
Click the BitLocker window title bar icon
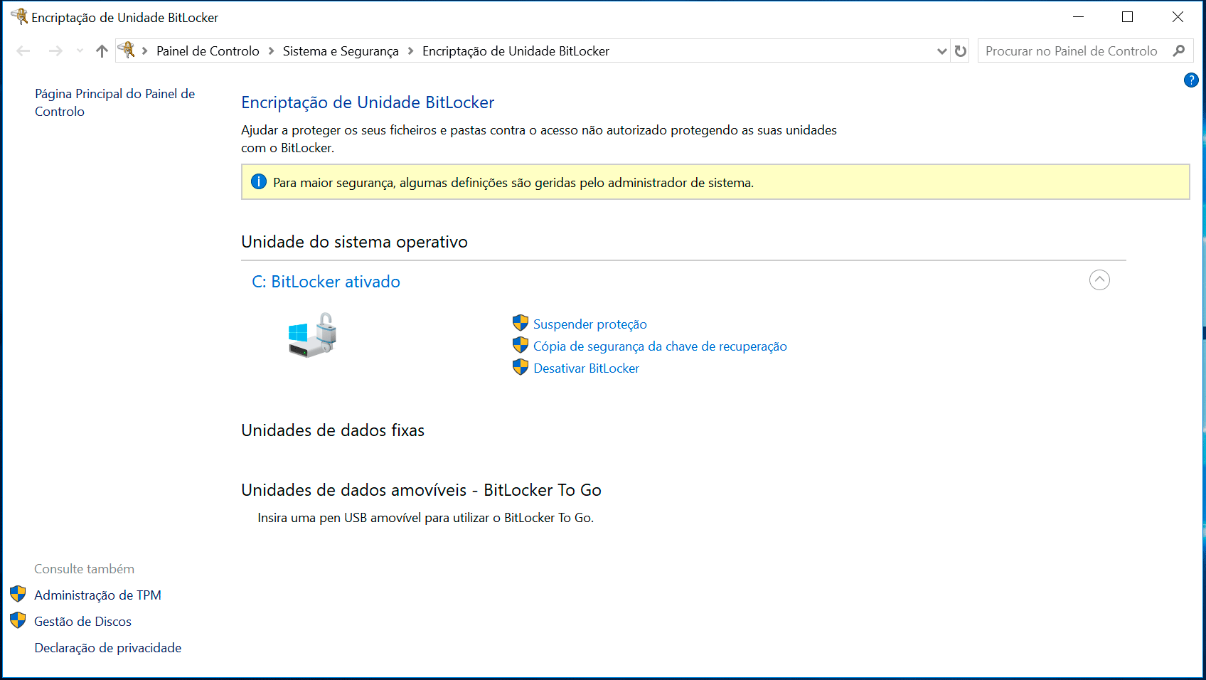tap(19, 16)
